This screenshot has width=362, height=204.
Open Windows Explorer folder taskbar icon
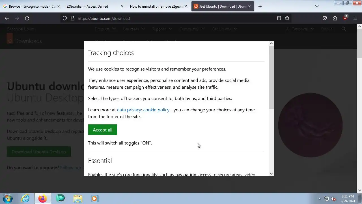(77, 198)
